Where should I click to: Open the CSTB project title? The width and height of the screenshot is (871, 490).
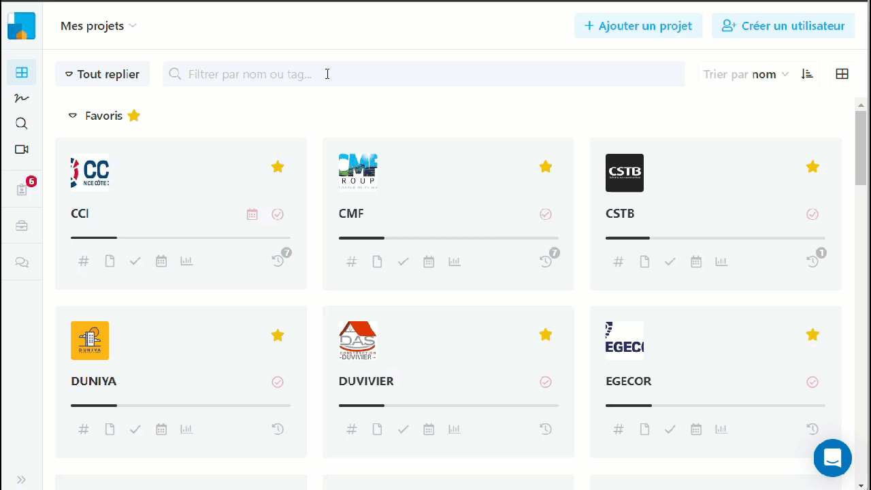pyautogui.click(x=620, y=214)
